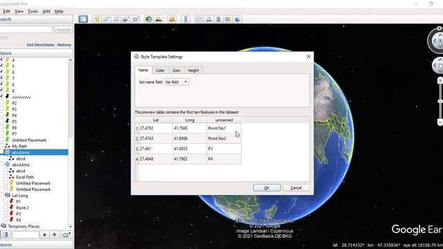Click the Record a Tour toolbar icon

tap(136, 19)
